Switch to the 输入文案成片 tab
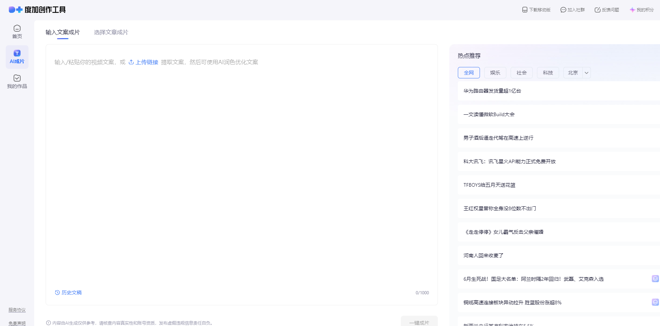The width and height of the screenshot is (660, 326). point(62,32)
